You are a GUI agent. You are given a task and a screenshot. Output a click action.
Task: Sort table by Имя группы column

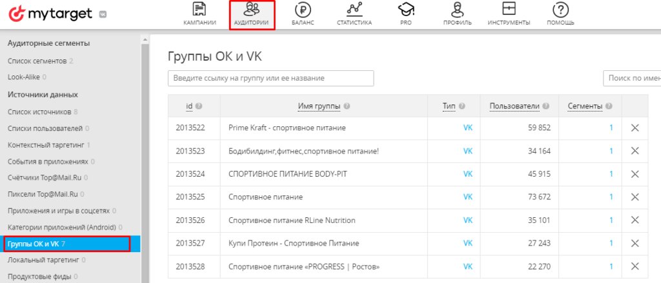coord(319,106)
